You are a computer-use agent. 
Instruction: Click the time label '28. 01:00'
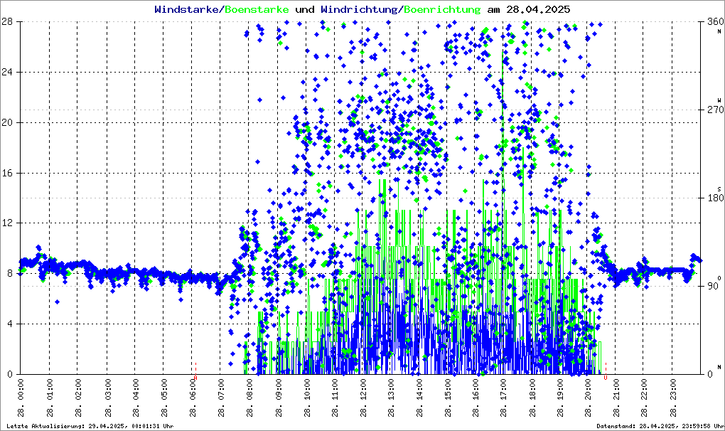pyautogui.click(x=50, y=398)
